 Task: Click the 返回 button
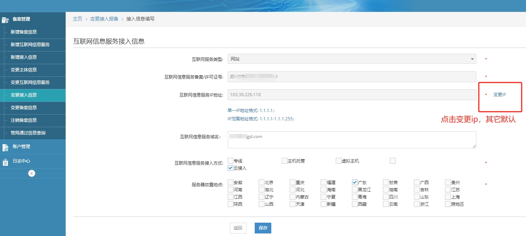238,228
